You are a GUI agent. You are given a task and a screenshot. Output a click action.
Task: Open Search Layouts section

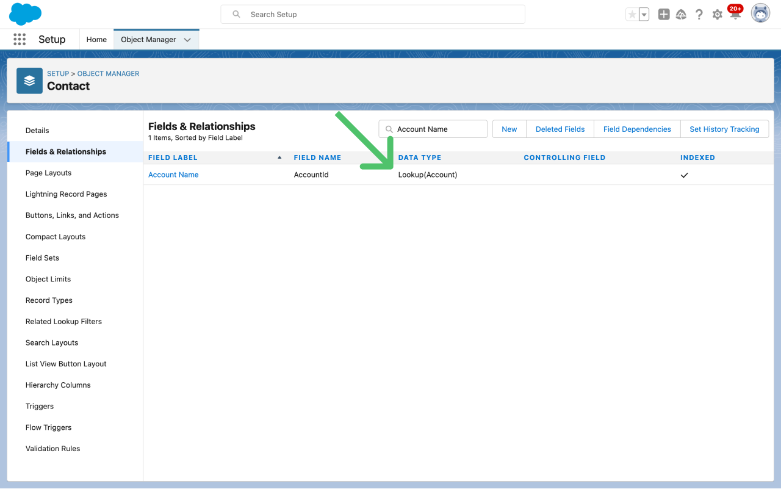(x=52, y=342)
